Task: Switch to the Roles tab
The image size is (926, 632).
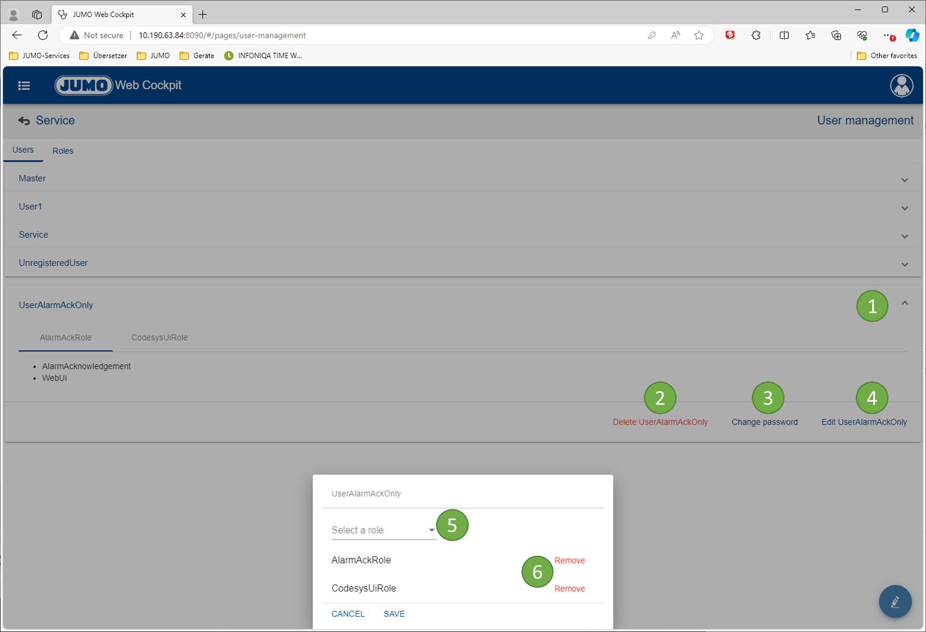Action: click(63, 151)
